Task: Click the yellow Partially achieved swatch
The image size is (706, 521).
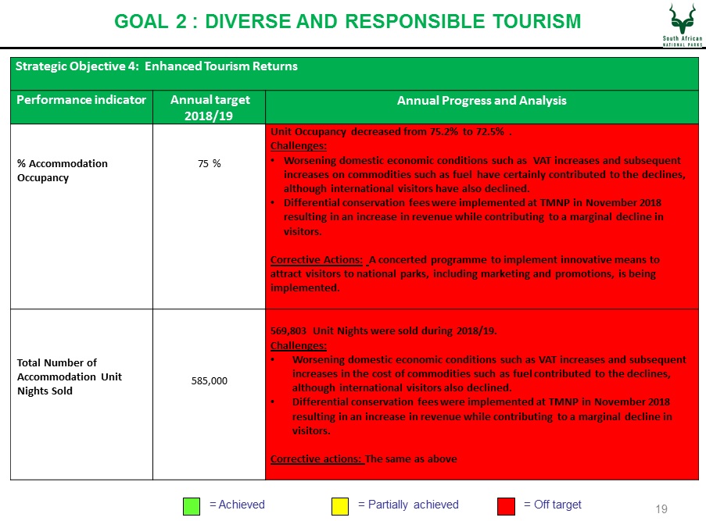Action: (x=340, y=506)
